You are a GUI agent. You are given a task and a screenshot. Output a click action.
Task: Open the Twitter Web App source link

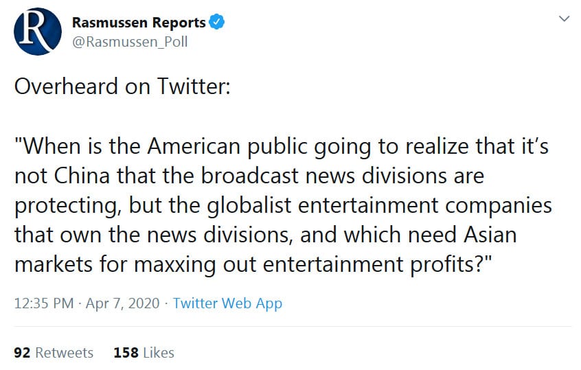pyautogui.click(x=227, y=303)
